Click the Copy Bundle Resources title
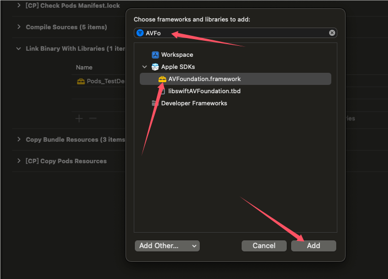 (x=75, y=139)
